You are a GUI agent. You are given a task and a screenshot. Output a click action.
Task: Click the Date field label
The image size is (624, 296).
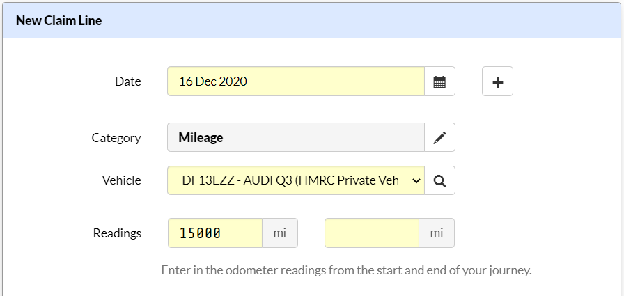pos(127,81)
